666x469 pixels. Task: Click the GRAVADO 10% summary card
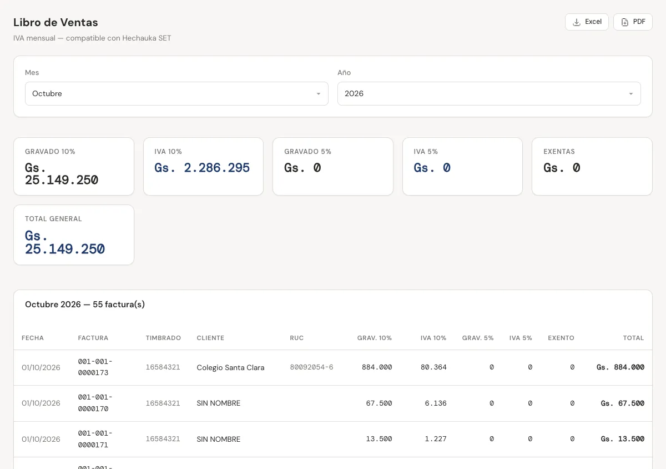point(74,167)
